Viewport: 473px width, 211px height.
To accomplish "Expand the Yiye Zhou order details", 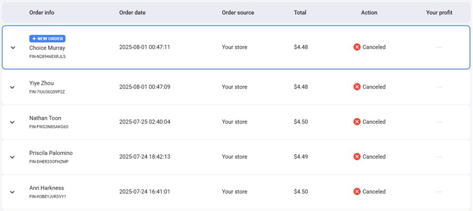I will pyautogui.click(x=13, y=87).
